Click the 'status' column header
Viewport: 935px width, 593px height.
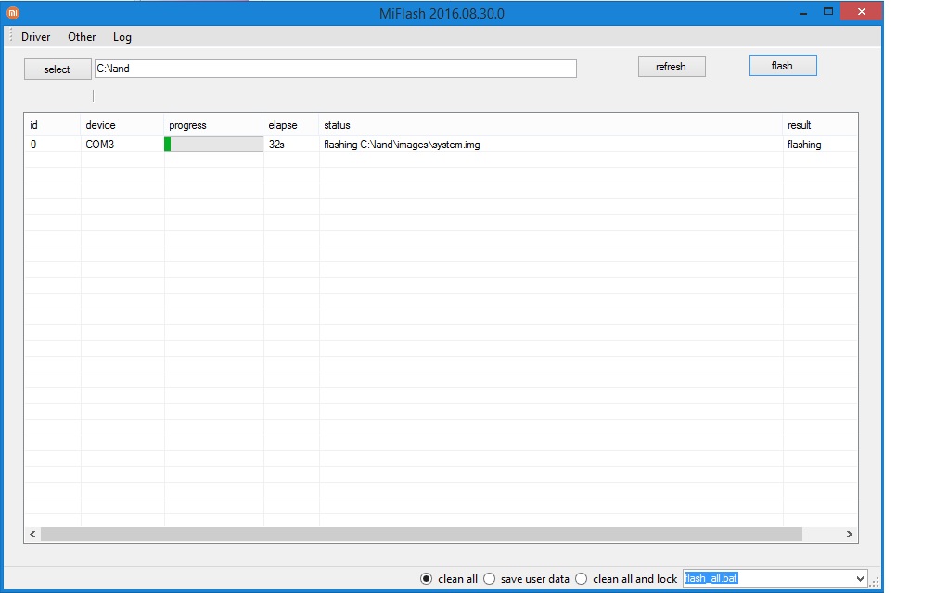point(337,125)
